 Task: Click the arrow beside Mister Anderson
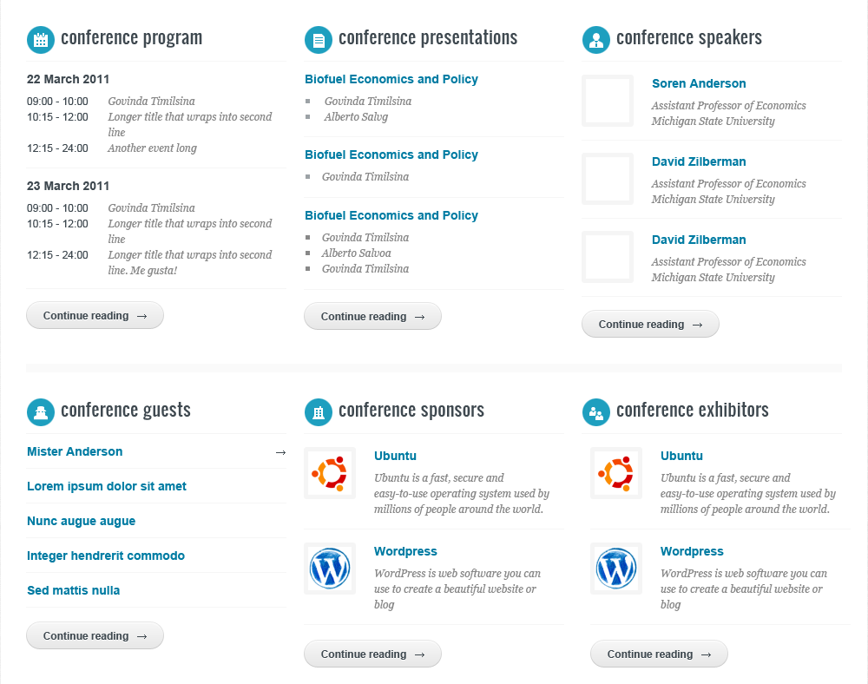tap(280, 452)
